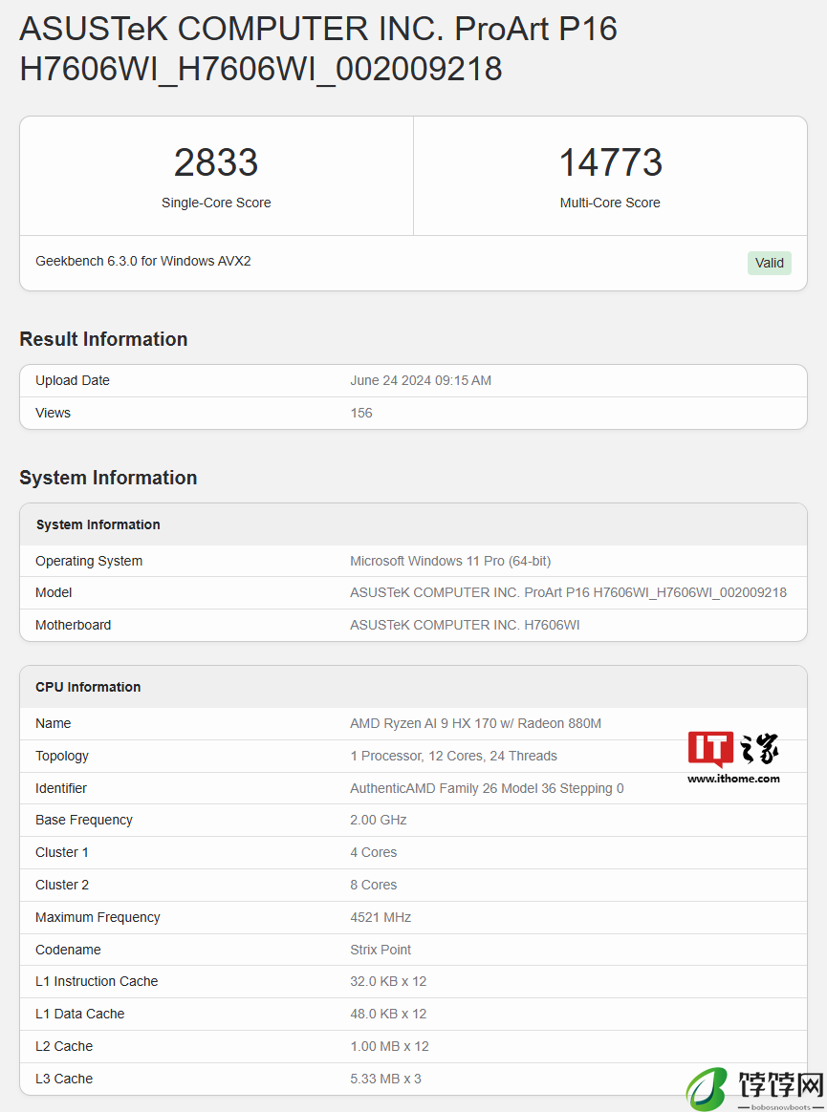Select AuthenticAMD Family 26 Model 36 value
The height and width of the screenshot is (1112, 827).
(x=487, y=788)
